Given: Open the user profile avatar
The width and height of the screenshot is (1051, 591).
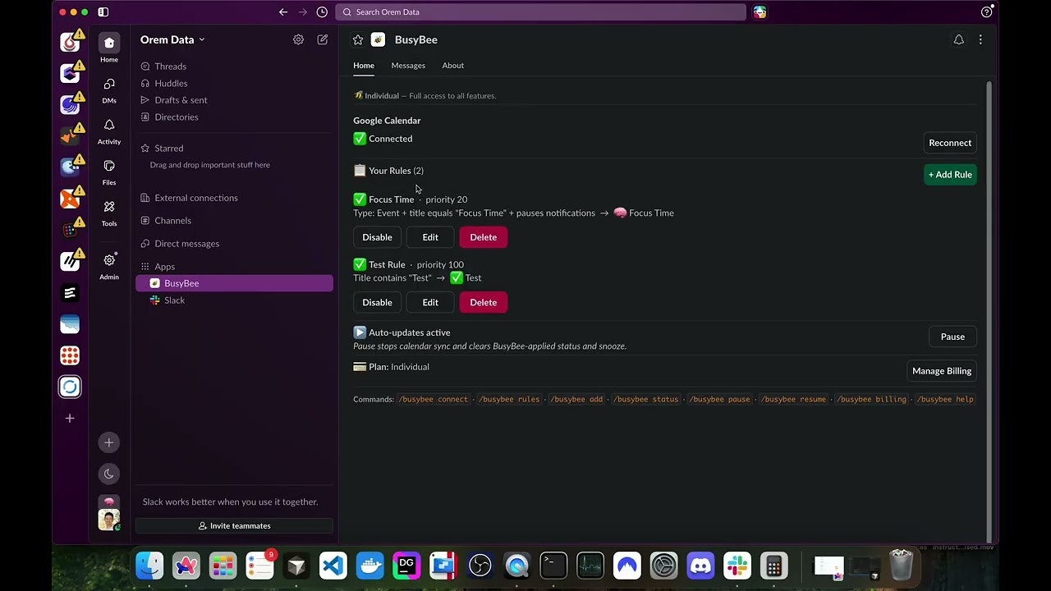Looking at the screenshot, I should [109, 520].
